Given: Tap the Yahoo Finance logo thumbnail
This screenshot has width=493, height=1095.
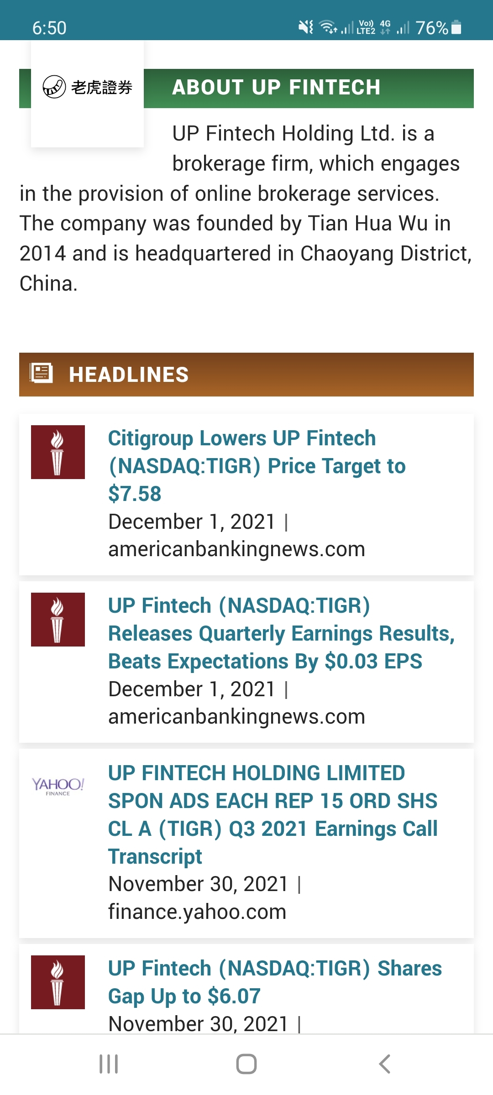Looking at the screenshot, I should 58,787.
